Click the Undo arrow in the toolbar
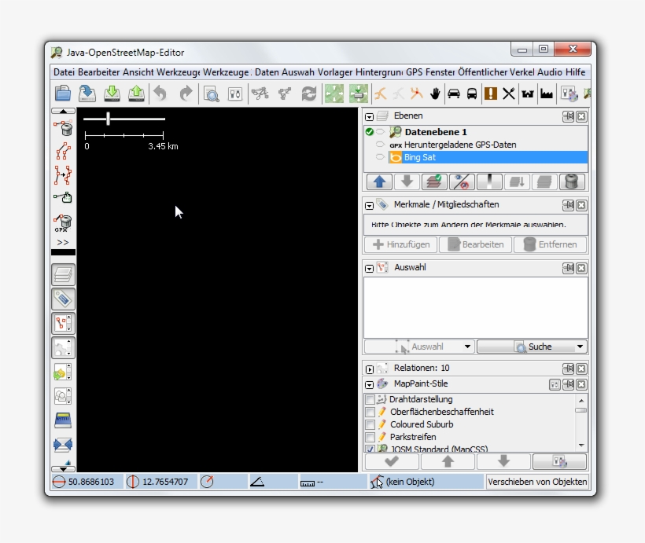Image resolution: width=645 pixels, height=543 pixels. coord(160,93)
